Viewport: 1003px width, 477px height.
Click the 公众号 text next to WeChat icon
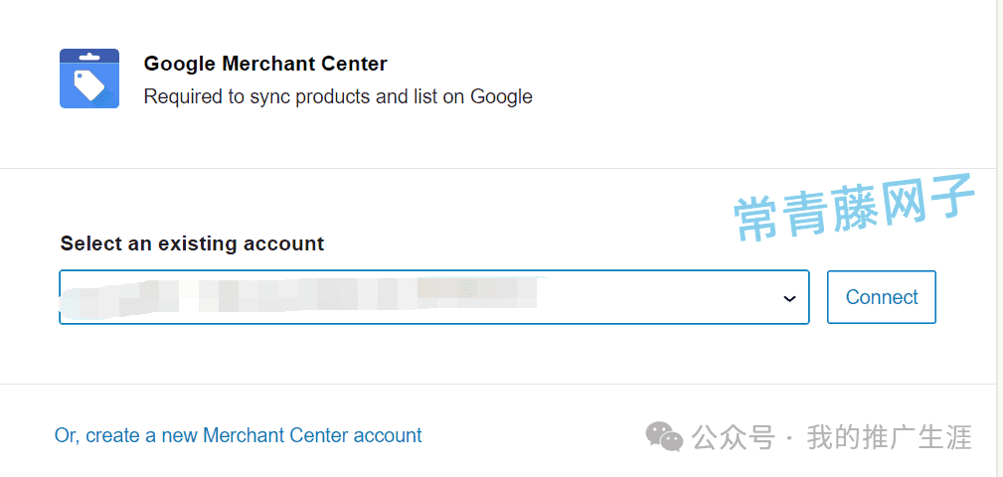click(x=733, y=437)
